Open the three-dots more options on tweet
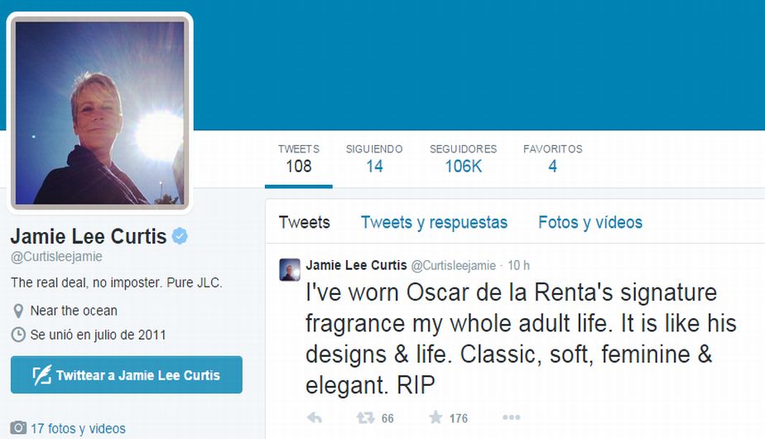Viewport: 765px width, 439px height. coord(512,417)
